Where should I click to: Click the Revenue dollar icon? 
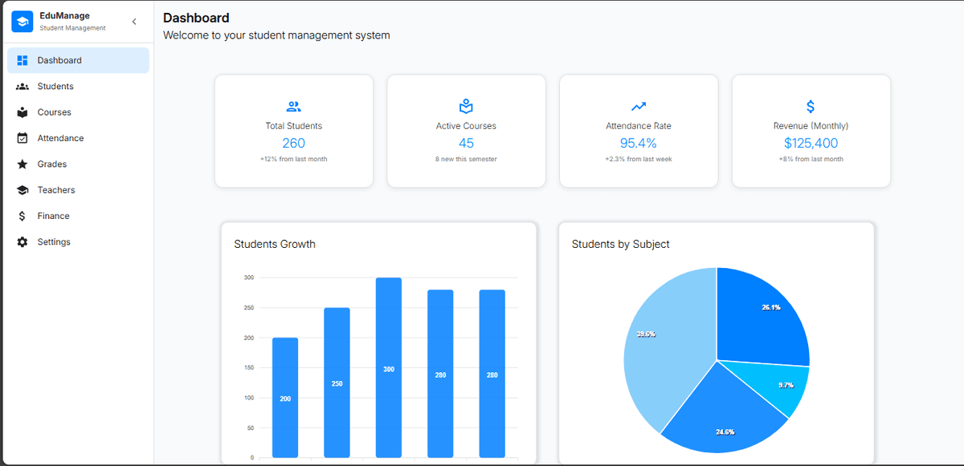click(x=811, y=105)
